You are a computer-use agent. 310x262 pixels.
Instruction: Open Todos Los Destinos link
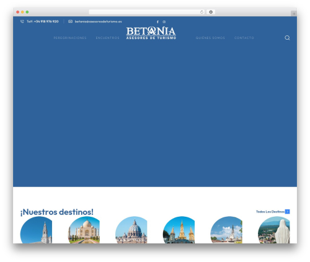(x=270, y=212)
